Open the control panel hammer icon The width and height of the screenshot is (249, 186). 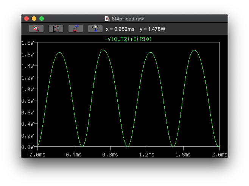click(x=95, y=29)
